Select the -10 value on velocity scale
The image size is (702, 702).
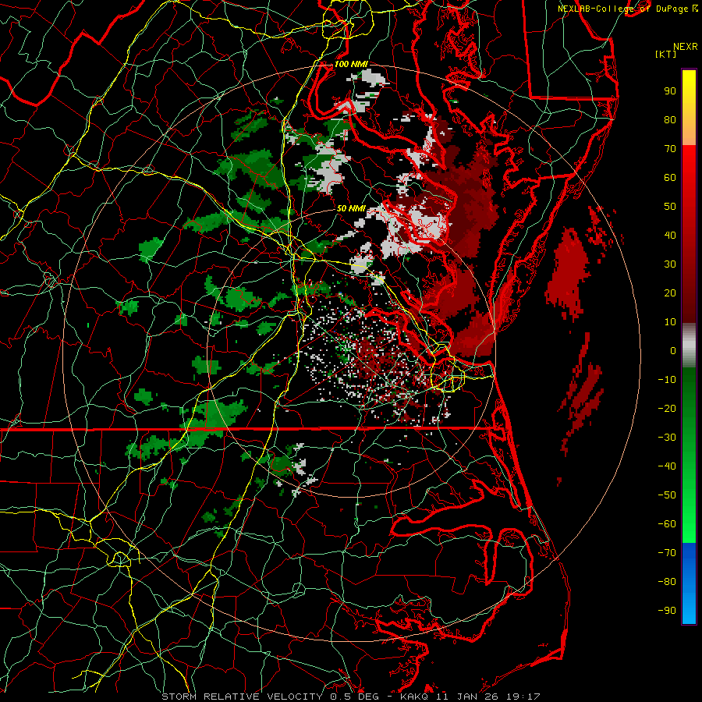point(667,380)
